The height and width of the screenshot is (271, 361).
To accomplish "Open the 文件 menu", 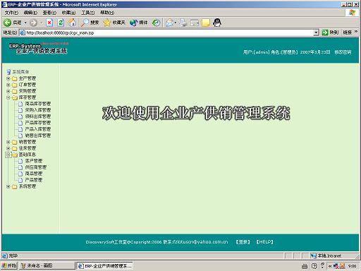I will (x=11, y=13).
